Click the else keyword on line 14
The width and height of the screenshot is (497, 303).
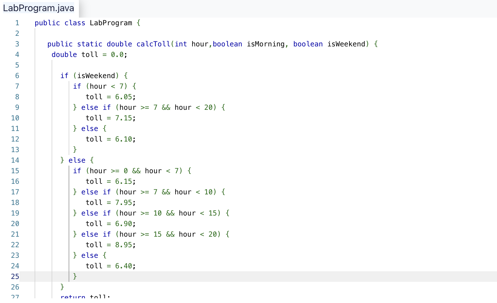point(77,160)
